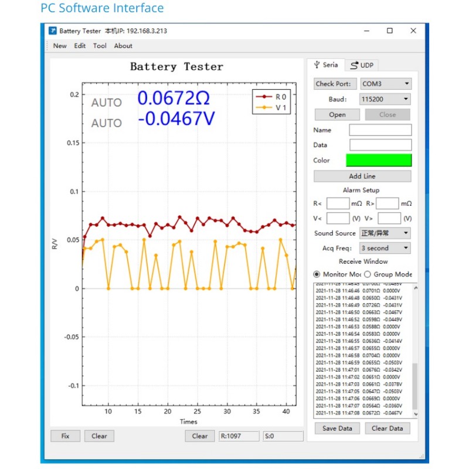Screen dimensions: 469x469
Task: Select the log row timestamped 11:47:08
Action: pyautogui.click(x=359, y=413)
